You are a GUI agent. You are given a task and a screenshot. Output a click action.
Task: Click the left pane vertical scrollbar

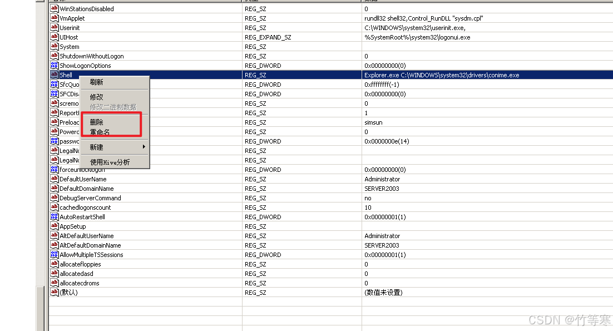point(39,167)
